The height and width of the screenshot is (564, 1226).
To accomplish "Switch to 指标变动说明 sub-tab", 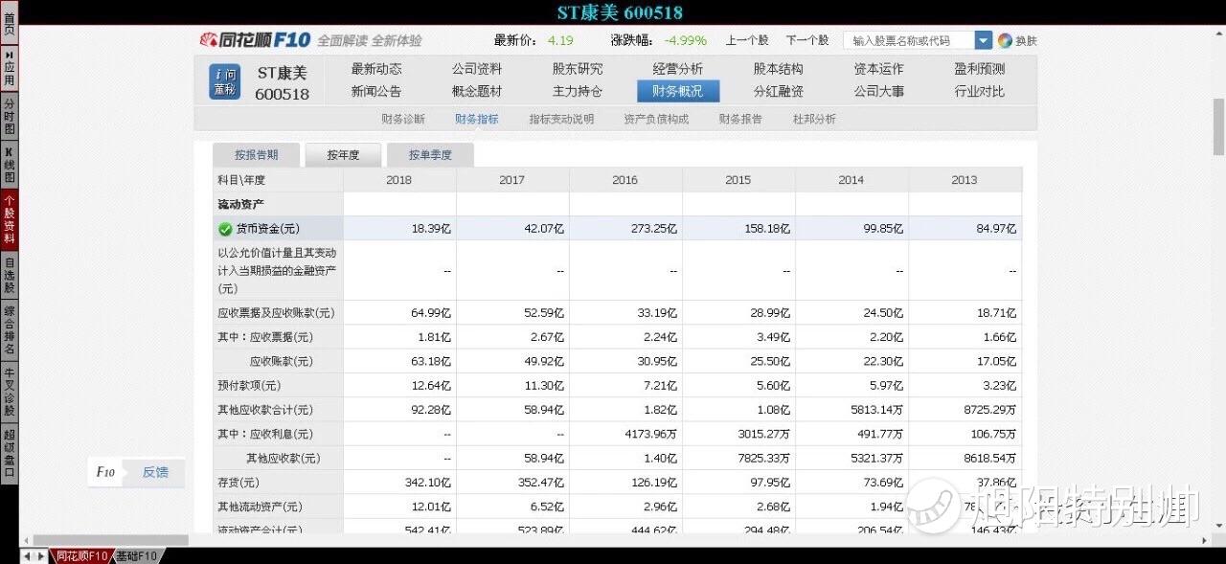I will point(562,119).
